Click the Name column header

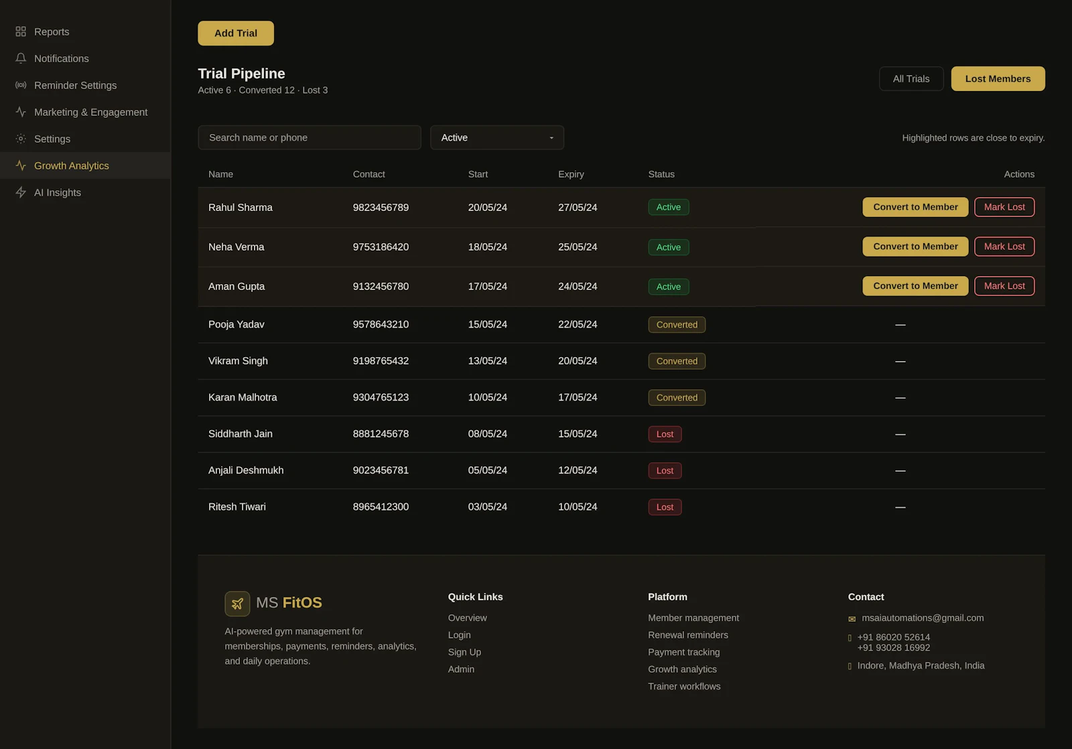coord(220,174)
